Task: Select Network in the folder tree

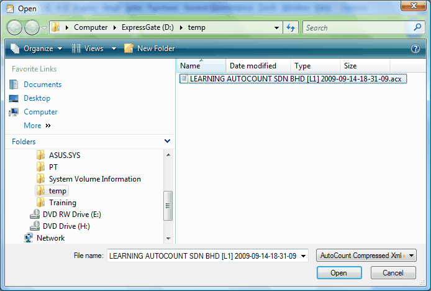Action: point(50,238)
